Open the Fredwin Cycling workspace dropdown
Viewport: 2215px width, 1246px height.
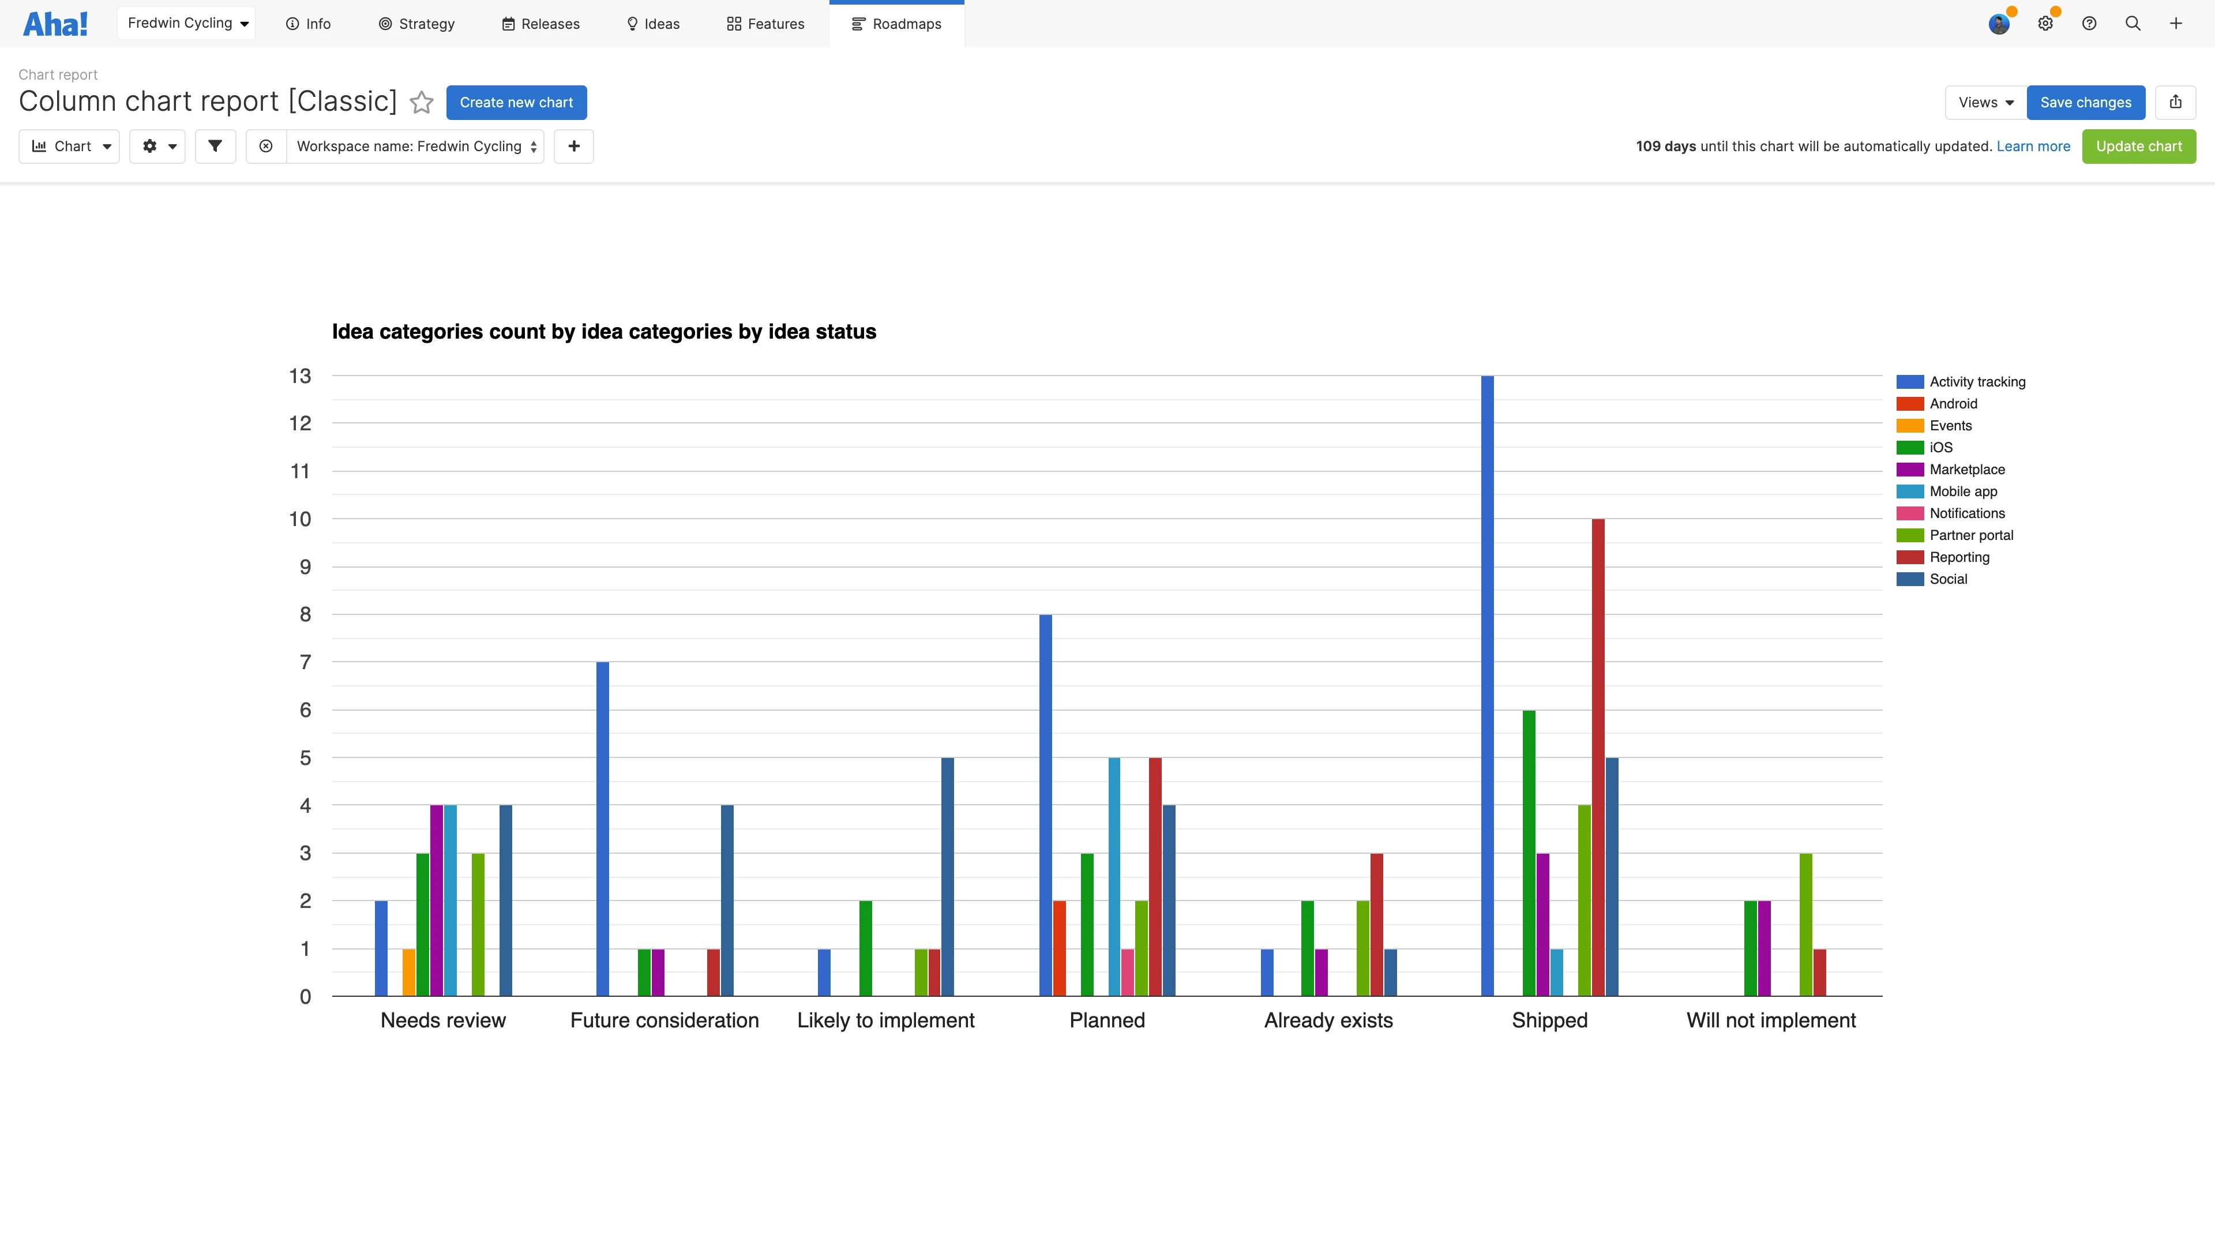pyautogui.click(x=186, y=23)
